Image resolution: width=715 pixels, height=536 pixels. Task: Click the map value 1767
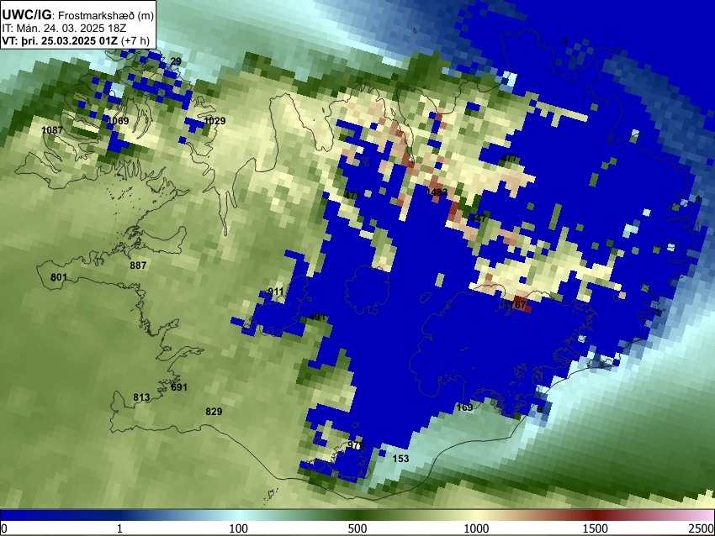click(x=516, y=305)
